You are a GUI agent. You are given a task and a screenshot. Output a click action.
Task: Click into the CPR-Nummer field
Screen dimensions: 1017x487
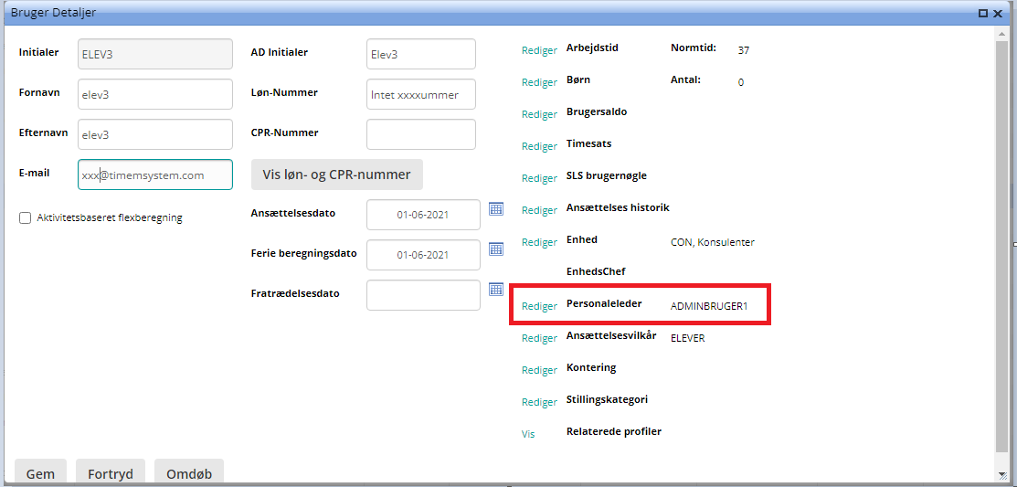(x=420, y=134)
